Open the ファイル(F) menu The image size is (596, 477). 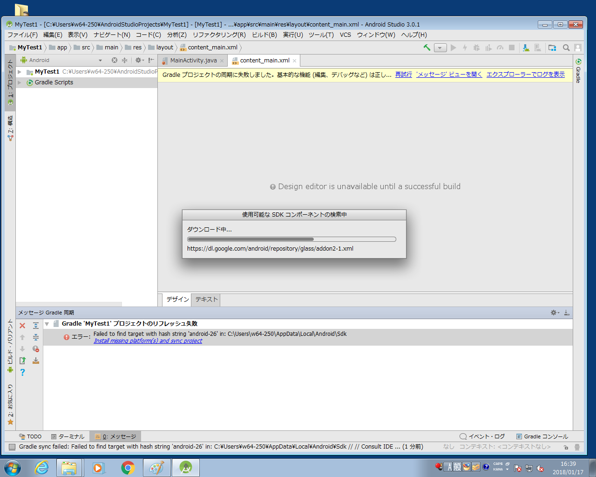(x=22, y=35)
